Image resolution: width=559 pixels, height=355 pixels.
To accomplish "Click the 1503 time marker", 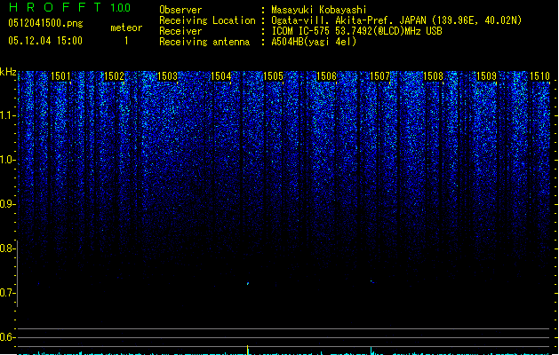I will [167, 76].
